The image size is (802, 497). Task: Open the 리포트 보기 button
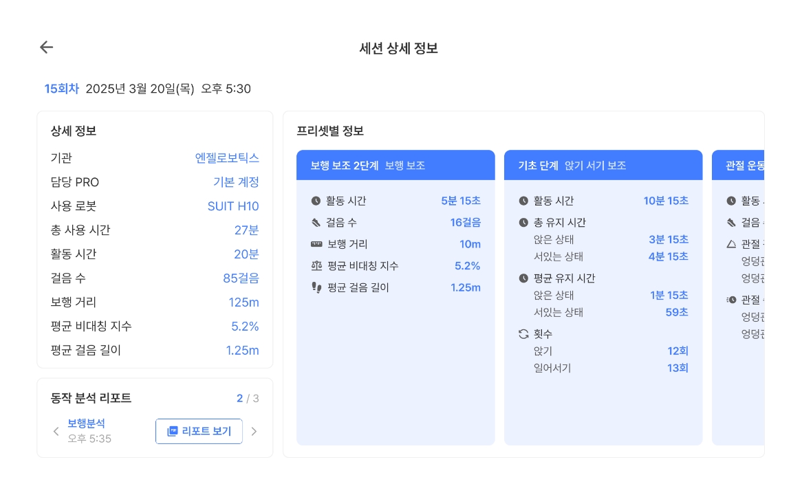pos(199,432)
